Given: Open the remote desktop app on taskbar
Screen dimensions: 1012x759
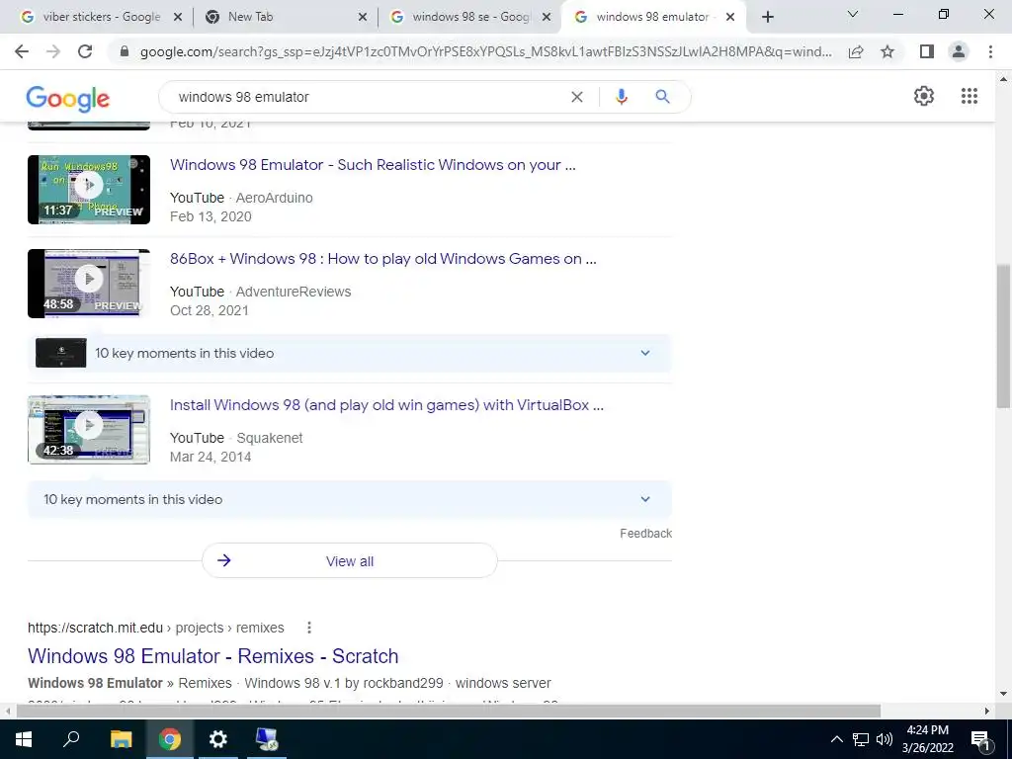Looking at the screenshot, I should (267, 739).
